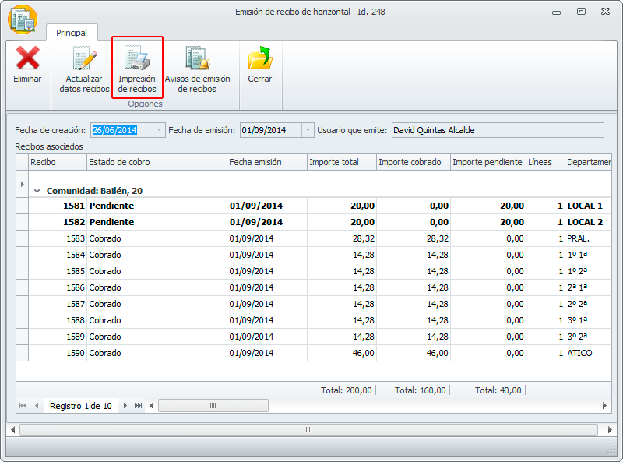Image resolution: width=623 pixels, height=462 pixels.
Task: Click Actualizar datos recibos icon
Action: click(84, 59)
